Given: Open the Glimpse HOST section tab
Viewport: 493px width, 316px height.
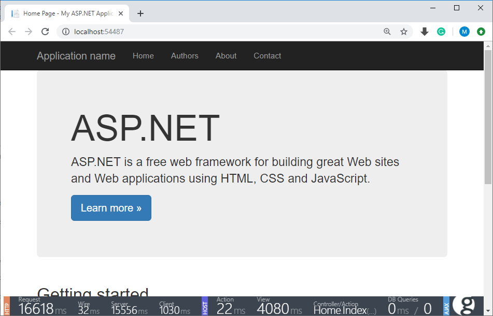Looking at the screenshot, I should click(205, 306).
